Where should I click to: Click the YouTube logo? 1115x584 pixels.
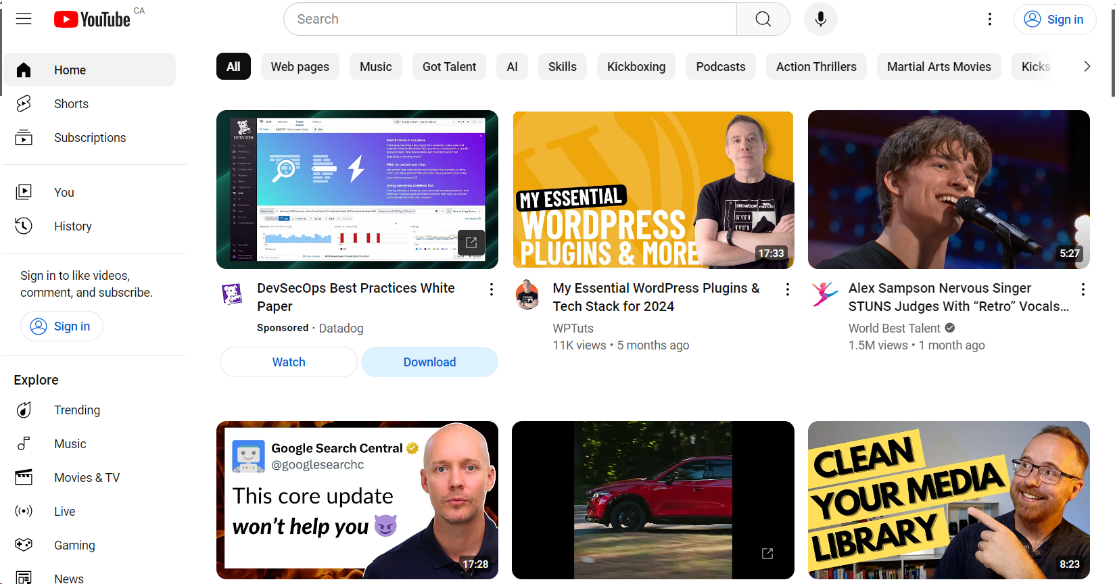(x=92, y=19)
